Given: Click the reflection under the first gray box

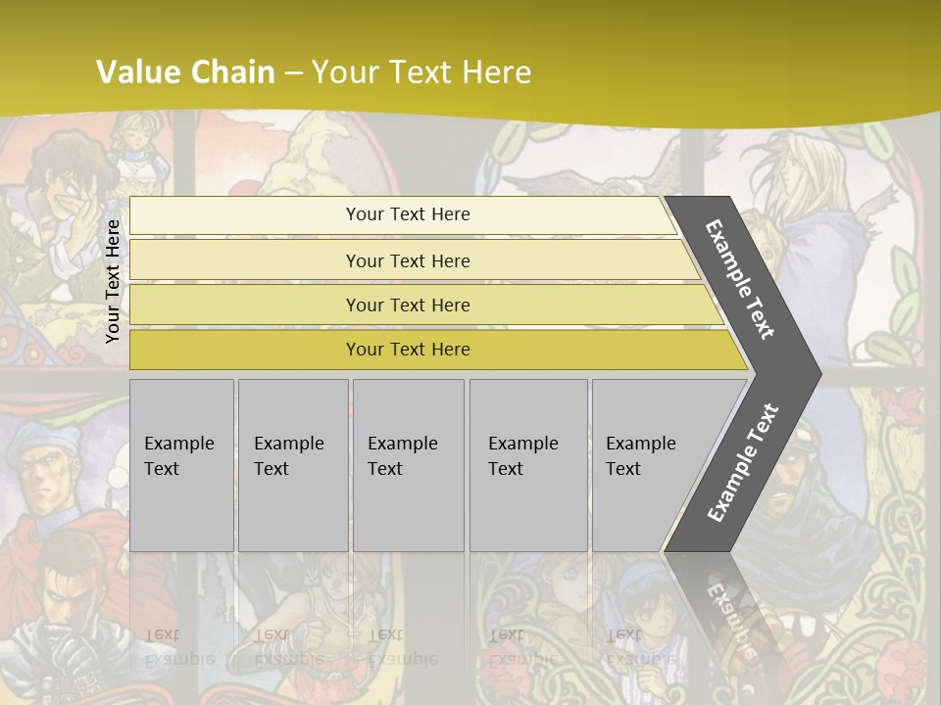Looking at the screenshot, I should tap(180, 646).
